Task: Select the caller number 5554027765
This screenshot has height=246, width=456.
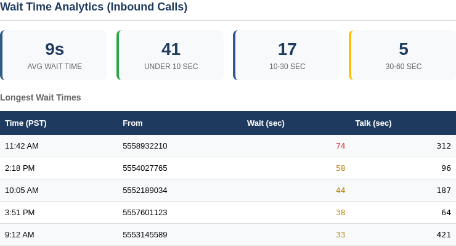Action: click(x=145, y=168)
